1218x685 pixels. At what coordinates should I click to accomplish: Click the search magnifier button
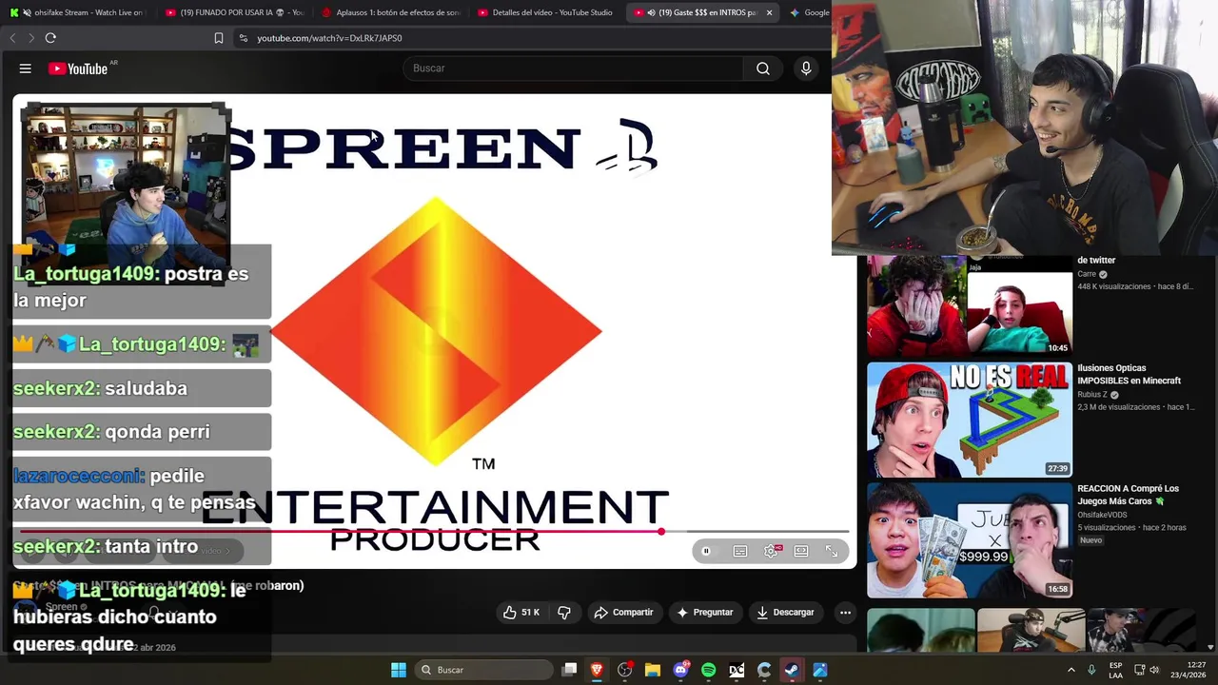[x=763, y=68]
